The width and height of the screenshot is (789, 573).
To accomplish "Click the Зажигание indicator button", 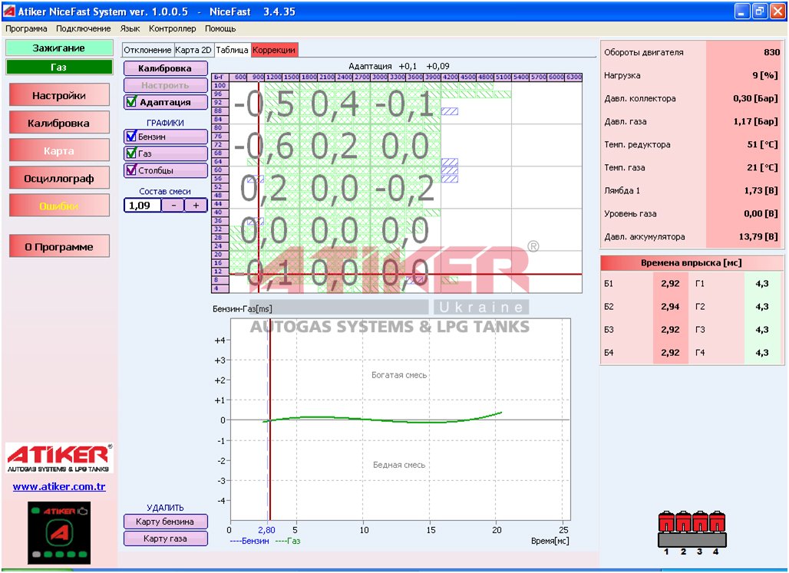I will coord(59,48).
